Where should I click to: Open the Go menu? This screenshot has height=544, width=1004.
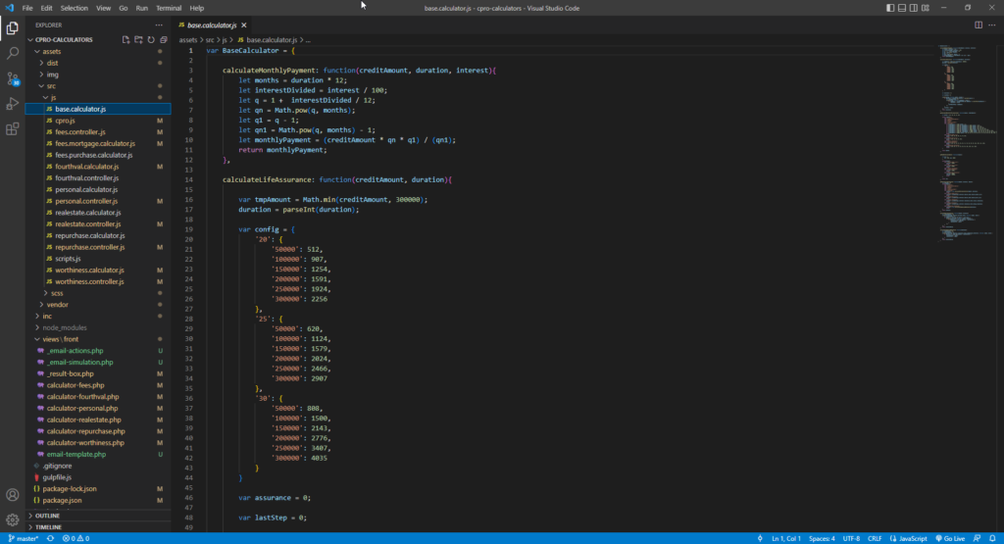123,8
